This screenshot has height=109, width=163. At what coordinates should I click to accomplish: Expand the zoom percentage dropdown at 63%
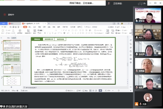pos(109,91)
